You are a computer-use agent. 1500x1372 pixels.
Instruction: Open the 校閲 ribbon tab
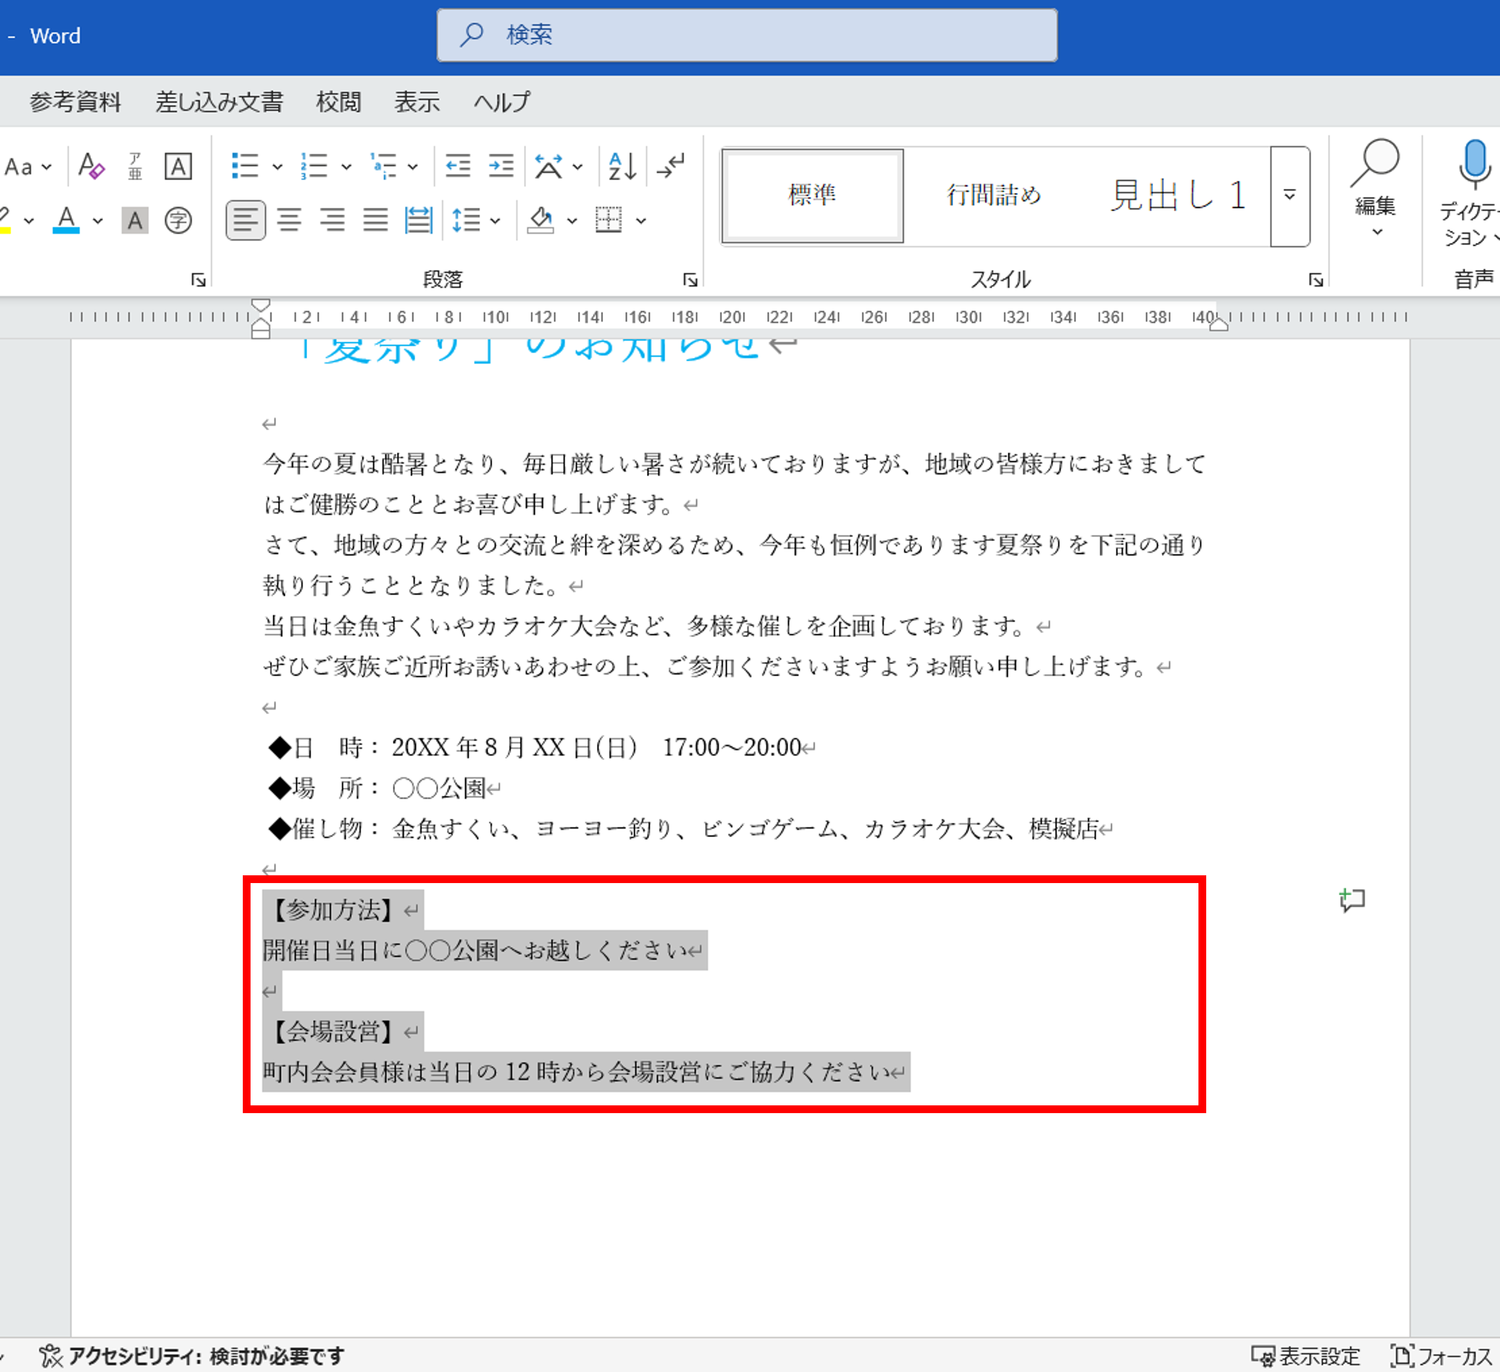tap(338, 101)
